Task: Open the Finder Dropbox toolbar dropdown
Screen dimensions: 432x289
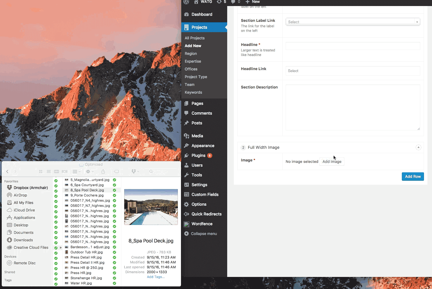Action: point(135,172)
